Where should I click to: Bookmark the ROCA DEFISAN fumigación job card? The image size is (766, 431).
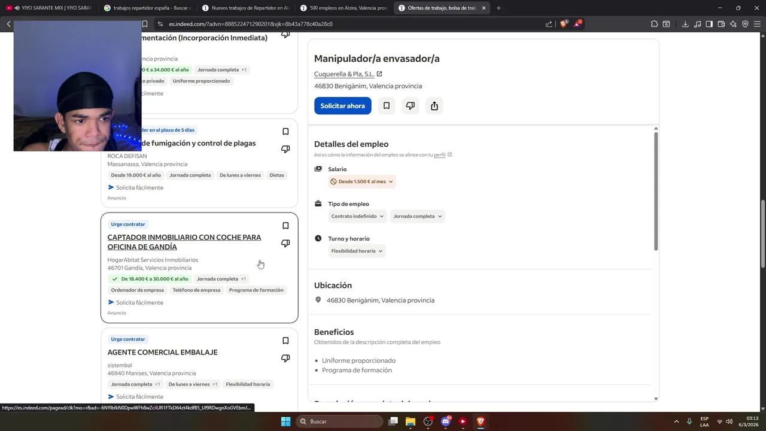click(285, 132)
